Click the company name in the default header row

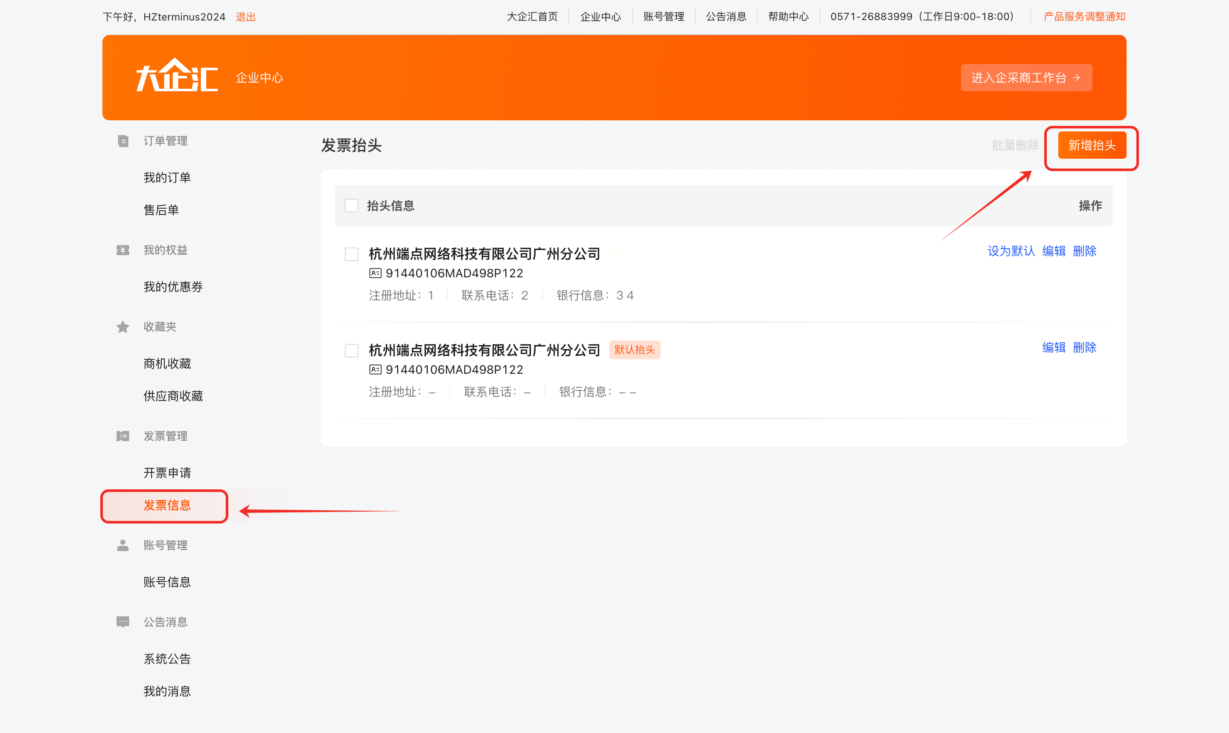click(x=484, y=350)
